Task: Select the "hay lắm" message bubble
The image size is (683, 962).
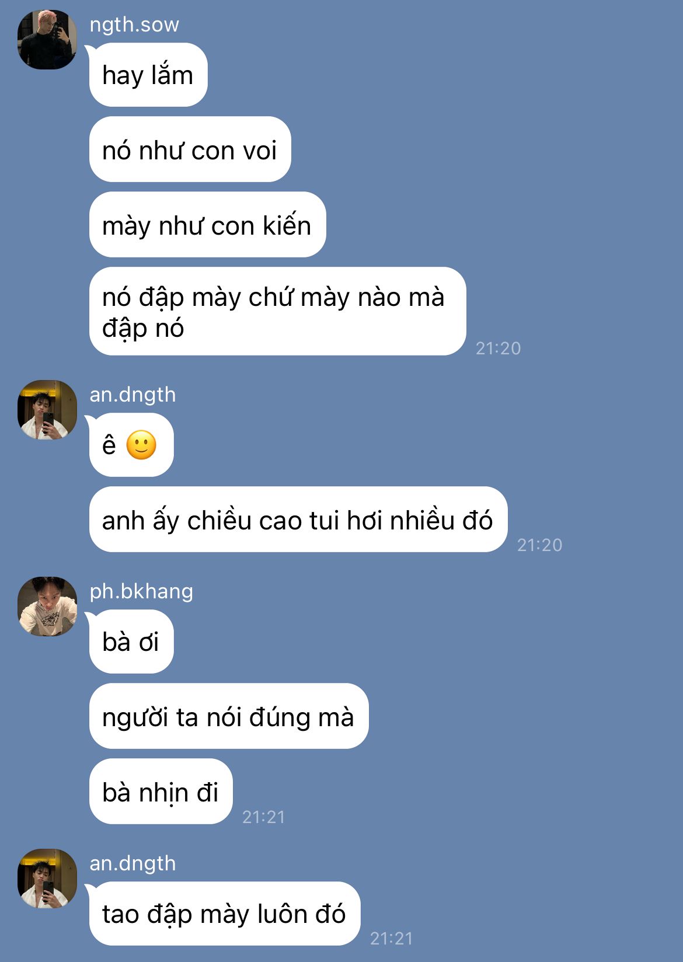Action: 148,75
